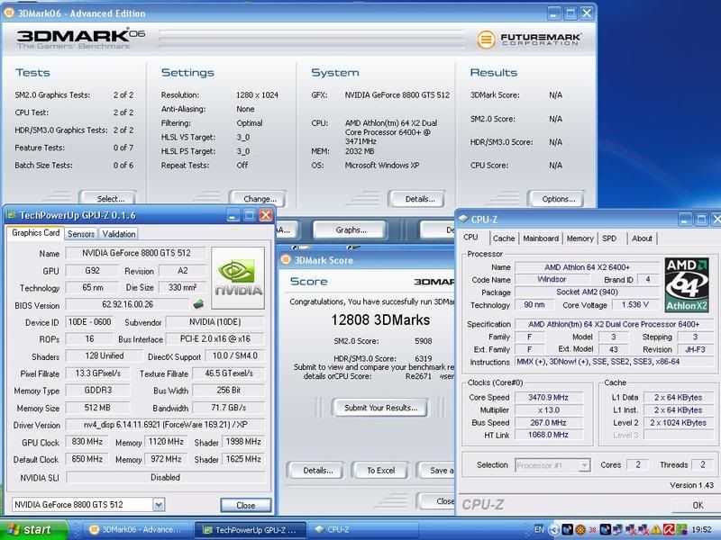Open the Mainboard tab in CPU-Z
Image resolution: width=721 pixels, height=540 pixels.
pos(541,238)
